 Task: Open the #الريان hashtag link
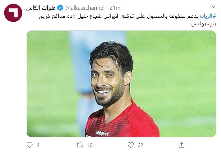(208, 16)
